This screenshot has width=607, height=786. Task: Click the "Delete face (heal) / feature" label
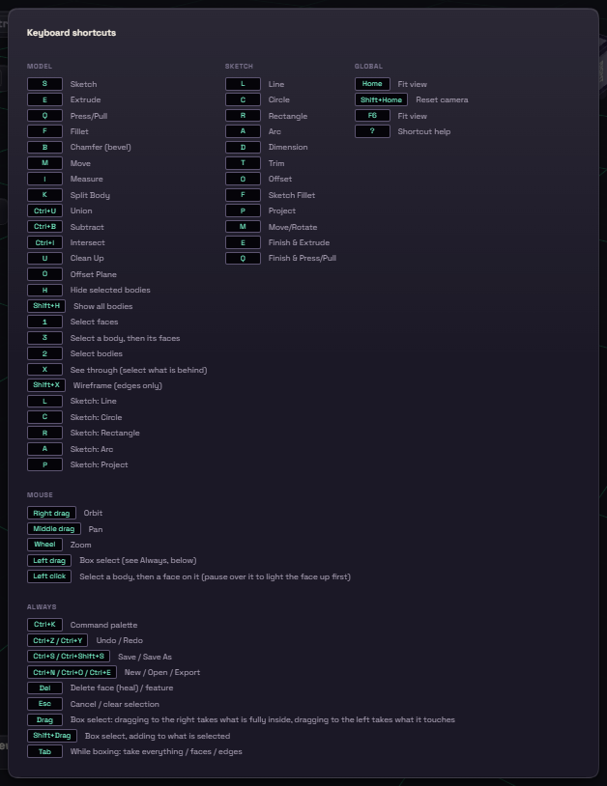coord(122,688)
